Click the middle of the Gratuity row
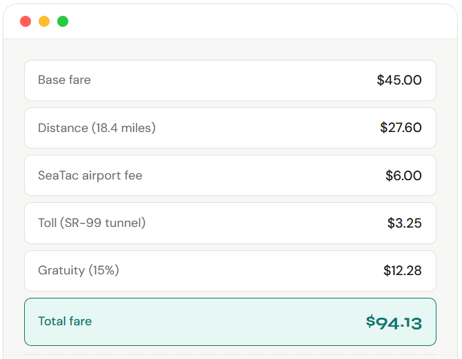462x359 pixels. pos(230,270)
